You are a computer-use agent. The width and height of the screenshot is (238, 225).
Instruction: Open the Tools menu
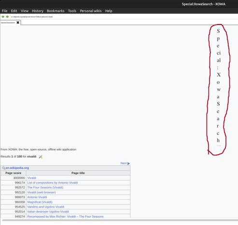(x=72, y=11)
